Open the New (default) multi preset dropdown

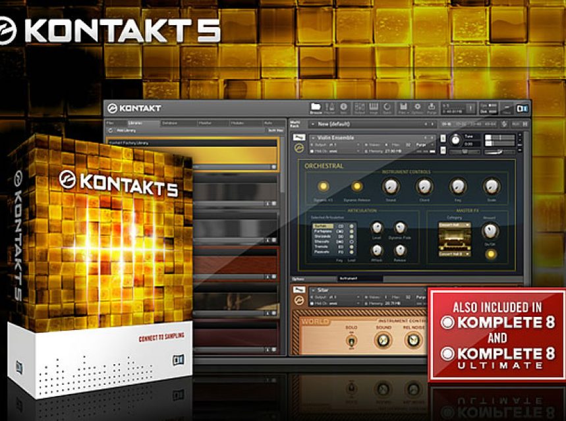click(372, 125)
